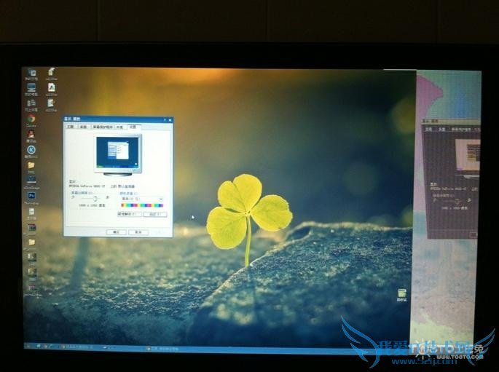Open the 外观 (Appearance) tab
This screenshot has width=499, height=372.
(x=120, y=127)
